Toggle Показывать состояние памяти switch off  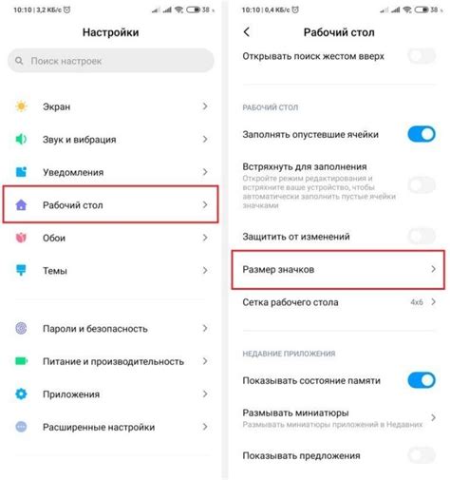point(422,380)
